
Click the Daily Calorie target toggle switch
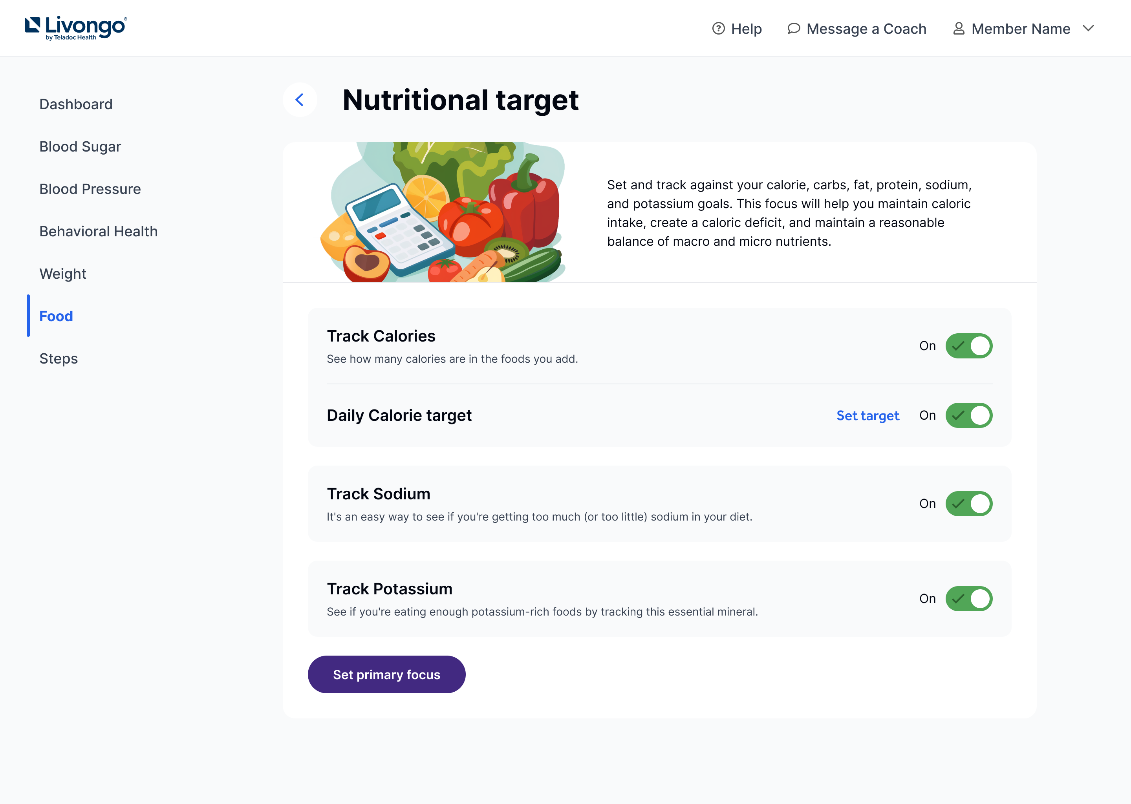[x=969, y=415]
